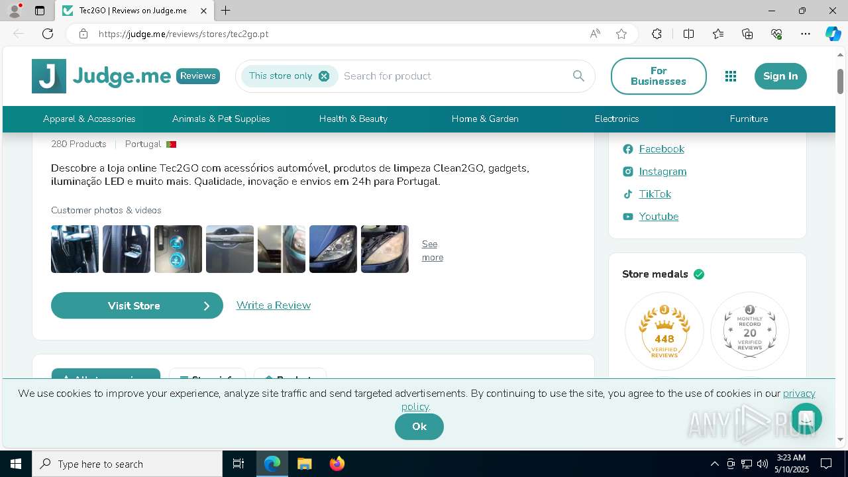The image size is (848, 477).
Task: Remove the 'This store only' filter
Action: click(x=324, y=76)
